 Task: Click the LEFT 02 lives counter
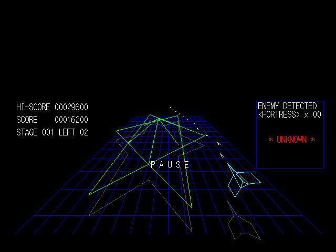click(x=73, y=132)
